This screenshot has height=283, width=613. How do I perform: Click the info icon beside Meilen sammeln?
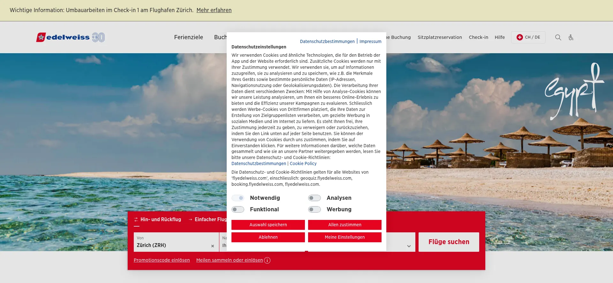[267, 260]
